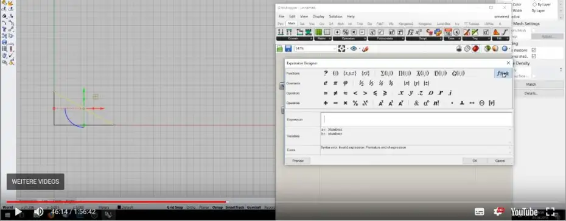Open the Grasshopper Edit menu
The image size is (566, 221).
point(292,16)
